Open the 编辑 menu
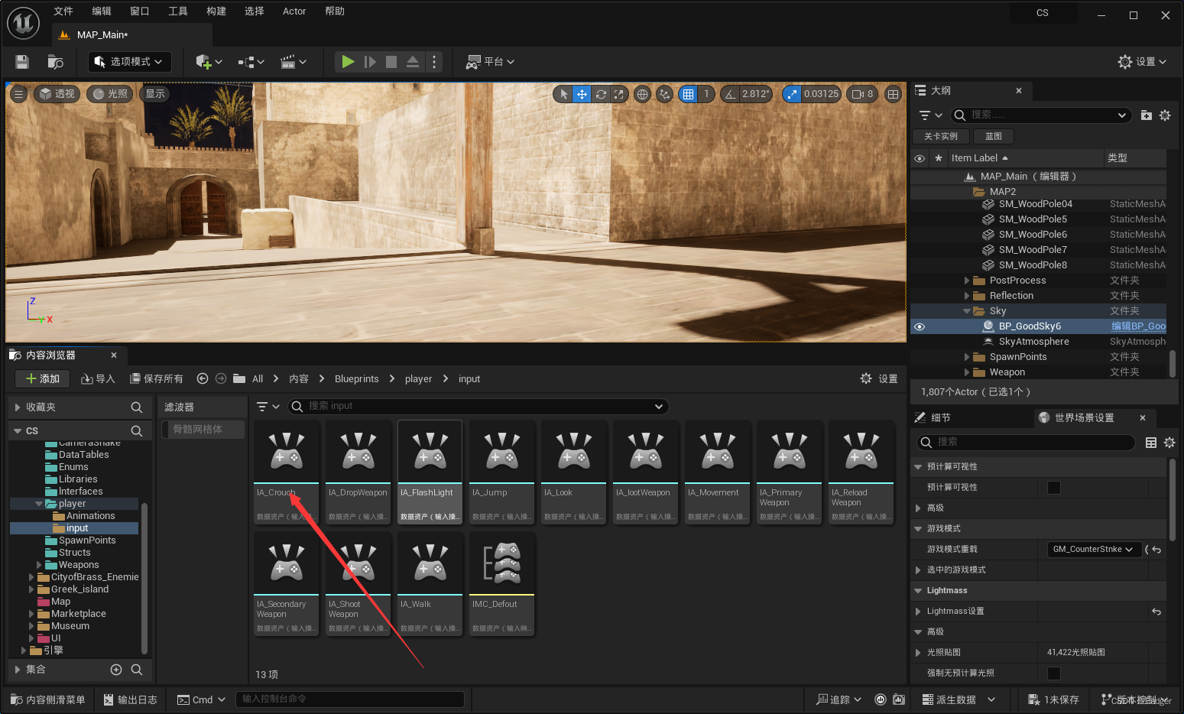Image resolution: width=1184 pixels, height=714 pixels. pos(102,11)
